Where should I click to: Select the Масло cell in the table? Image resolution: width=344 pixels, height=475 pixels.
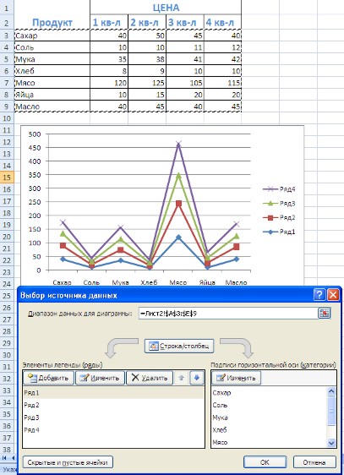[x=52, y=106]
